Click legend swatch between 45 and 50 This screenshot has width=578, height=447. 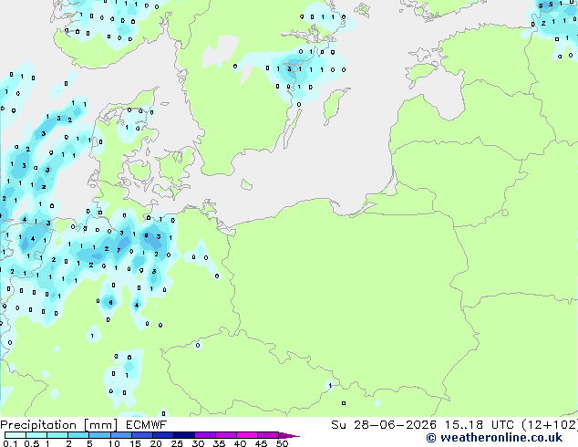click(268, 435)
